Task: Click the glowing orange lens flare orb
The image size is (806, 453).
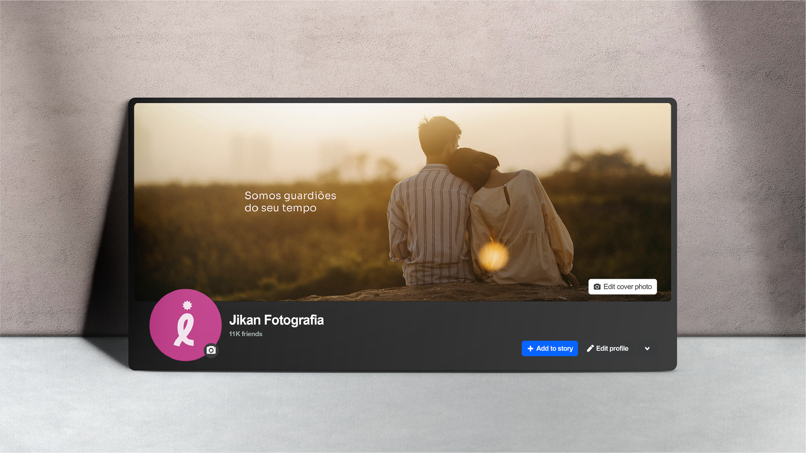Action: pos(493,255)
